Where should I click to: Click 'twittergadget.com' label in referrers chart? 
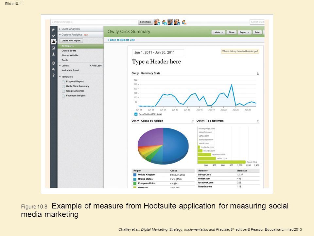(x=207, y=128)
